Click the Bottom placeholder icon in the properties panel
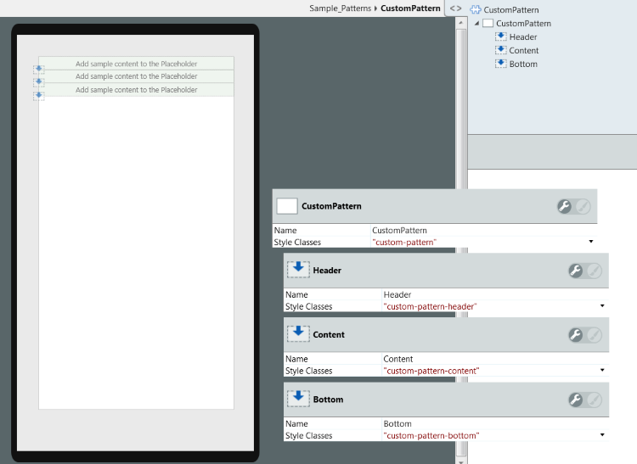Screen dimensions: 637x464 coord(298,399)
